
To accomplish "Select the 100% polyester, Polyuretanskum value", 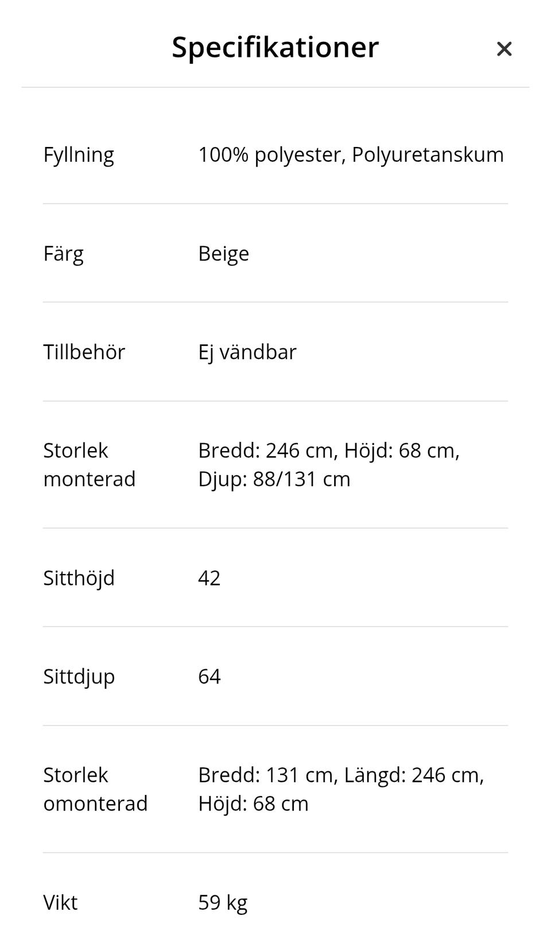I will [x=351, y=155].
